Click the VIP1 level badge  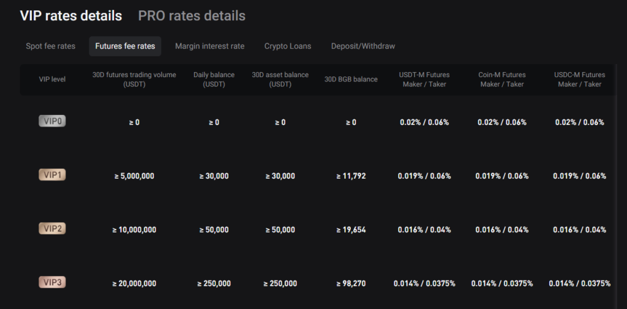pyautogui.click(x=52, y=174)
